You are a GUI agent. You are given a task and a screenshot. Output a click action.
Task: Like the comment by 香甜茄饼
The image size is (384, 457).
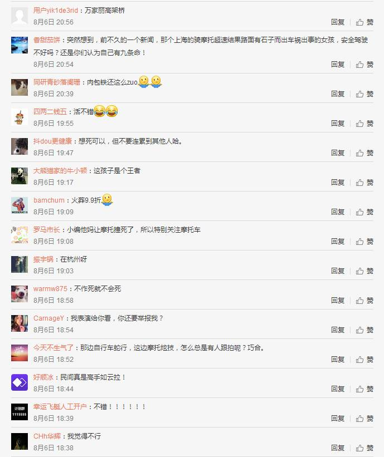(364, 65)
